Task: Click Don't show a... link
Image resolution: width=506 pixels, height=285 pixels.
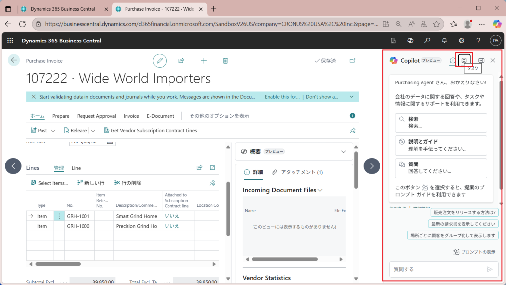Action: click(322, 97)
